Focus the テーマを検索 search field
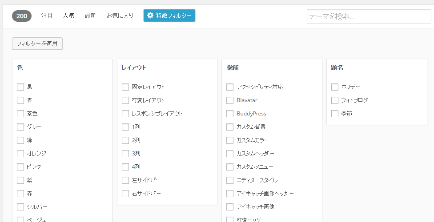Image resolution: width=434 pixels, height=222 pixels. click(369, 17)
